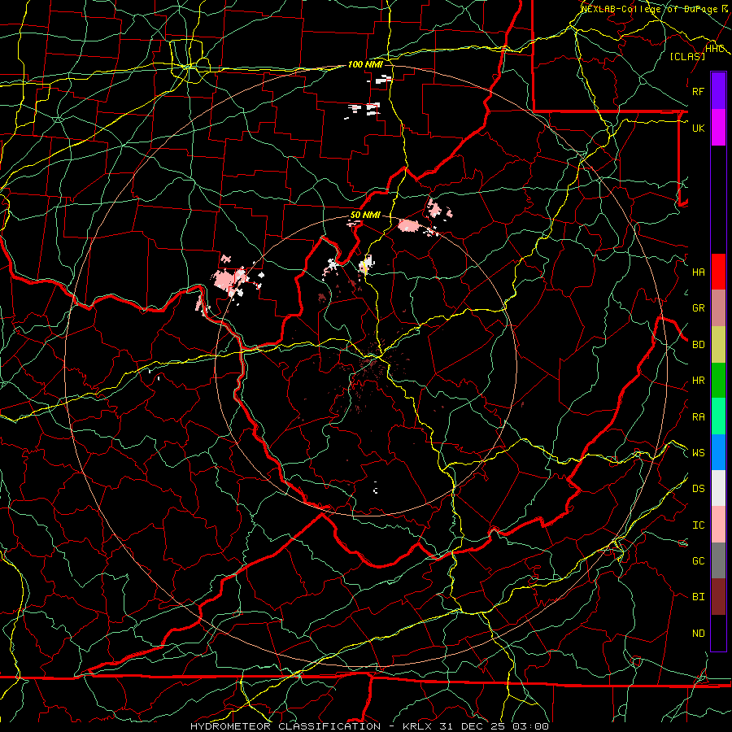This screenshot has width=732, height=732.
Task: Select the gray GC legend swatch
Action: 718,560
